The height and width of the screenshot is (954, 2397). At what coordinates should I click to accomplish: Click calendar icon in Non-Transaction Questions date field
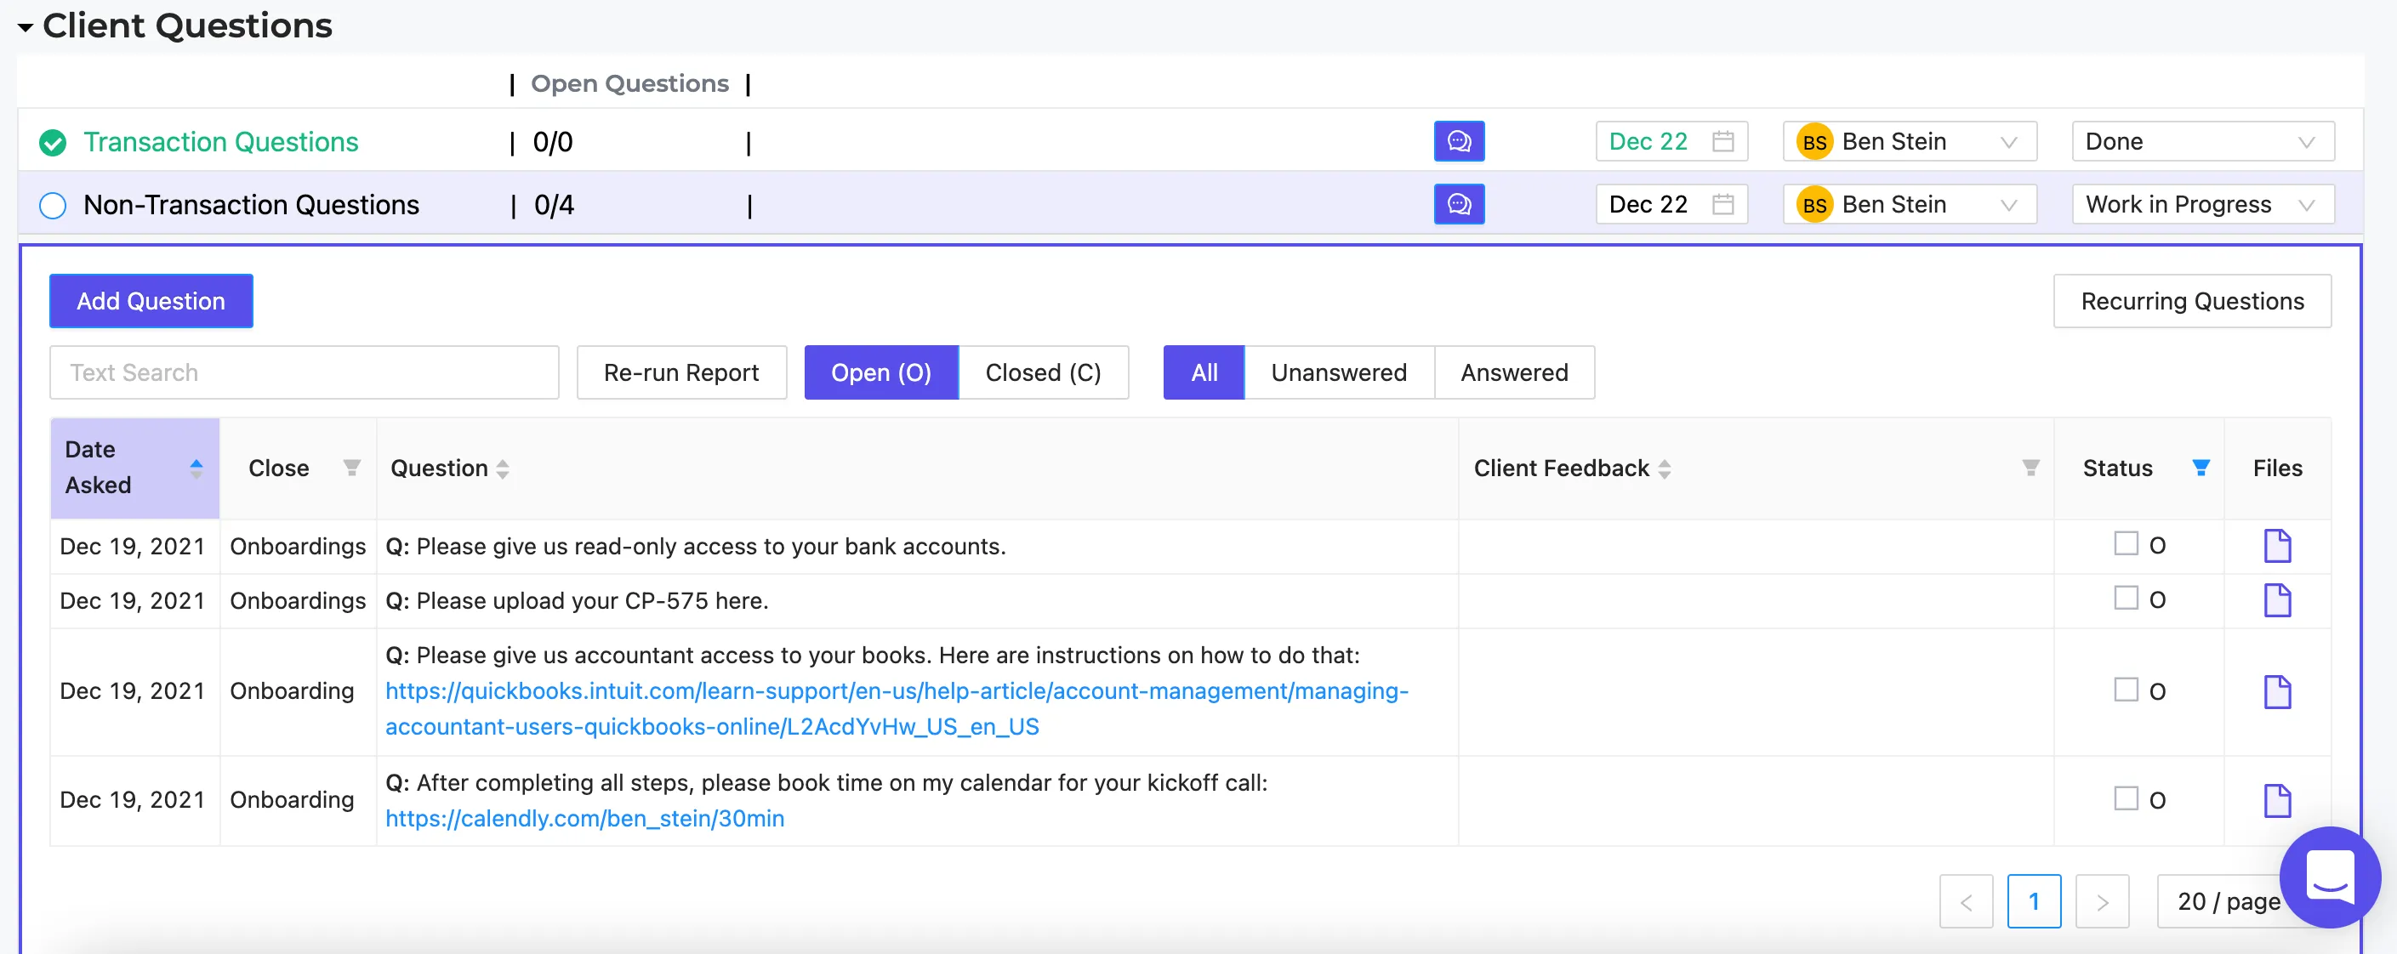coord(1722,203)
